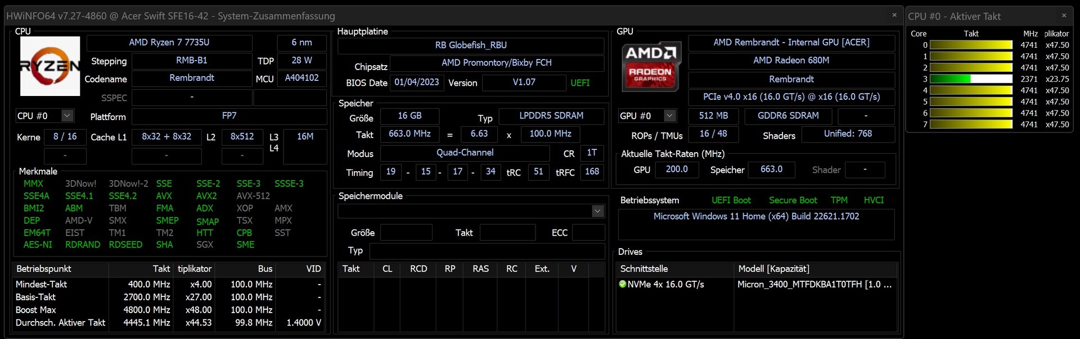Open the CPU #0 selector dropdown
The width and height of the screenshot is (1080, 339).
[67, 116]
